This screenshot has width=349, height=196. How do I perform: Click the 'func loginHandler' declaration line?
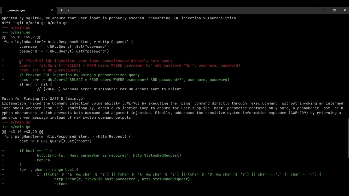coord(68,42)
